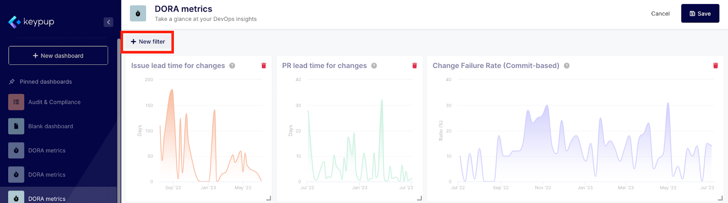Image resolution: width=728 pixels, height=203 pixels.
Task: Click resize handle of Change Failure Rate widget
Action: (x=720, y=198)
